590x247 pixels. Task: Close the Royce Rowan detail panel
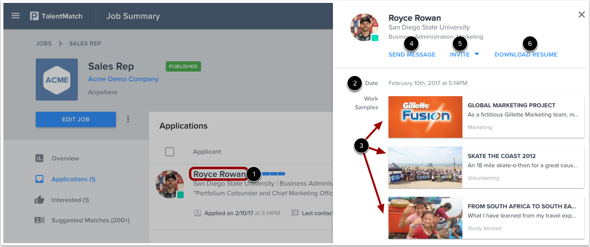point(581,15)
